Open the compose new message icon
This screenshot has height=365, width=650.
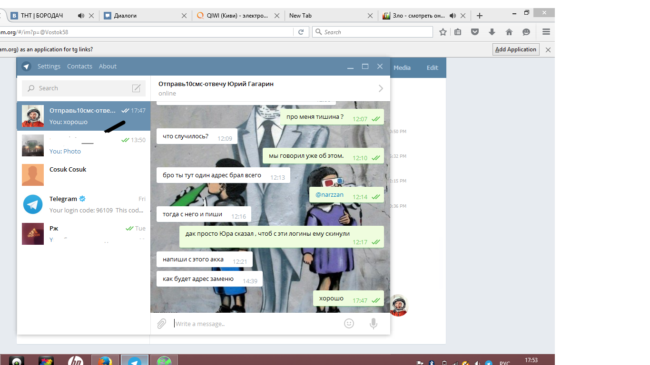136,88
